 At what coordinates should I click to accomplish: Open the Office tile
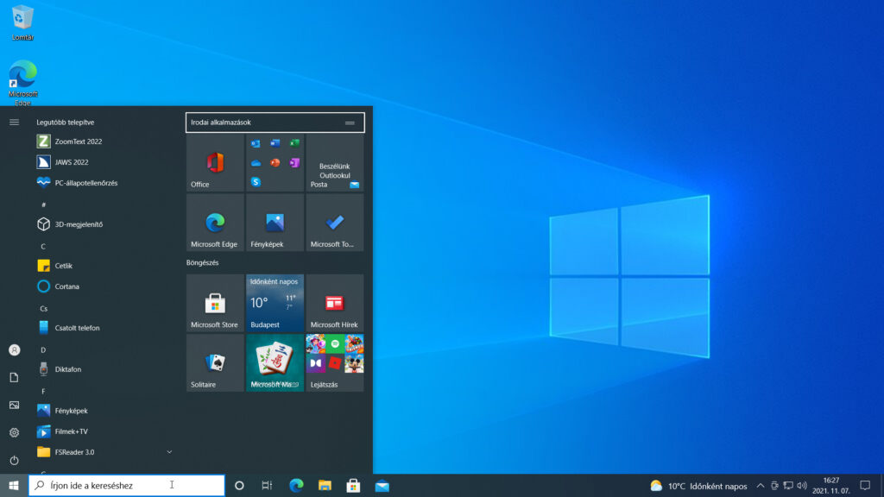215,163
